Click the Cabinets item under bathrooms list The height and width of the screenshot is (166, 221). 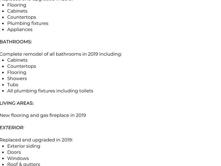[x=17, y=60]
